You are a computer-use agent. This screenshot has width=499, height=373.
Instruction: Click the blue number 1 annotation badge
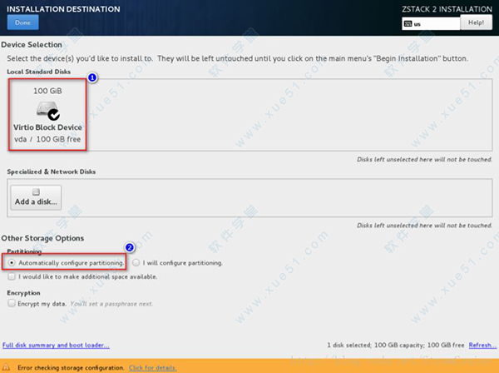coord(92,77)
